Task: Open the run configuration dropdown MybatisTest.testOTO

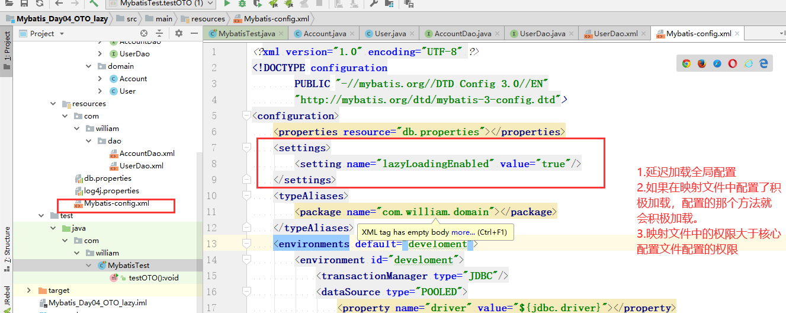Action: (161, 4)
